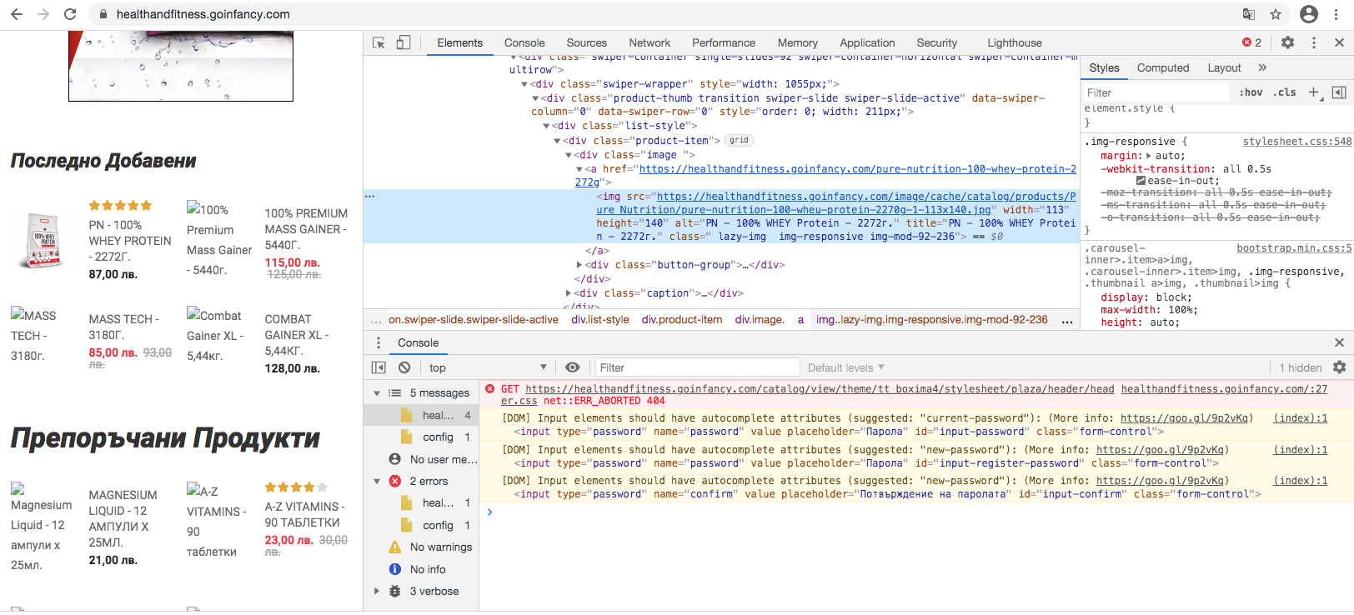Switch to the Console tab
1354x615 pixels.
(x=524, y=42)
